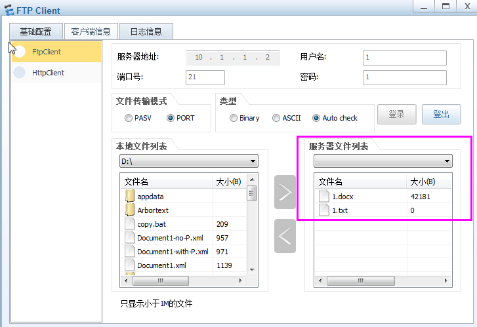
Task: Switch to the 基础配置 tab
Action: tap(36, 31)
